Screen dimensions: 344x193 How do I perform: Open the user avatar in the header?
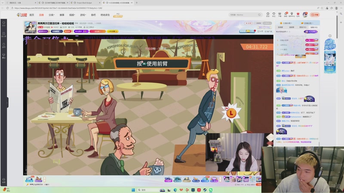pos(305,15)
